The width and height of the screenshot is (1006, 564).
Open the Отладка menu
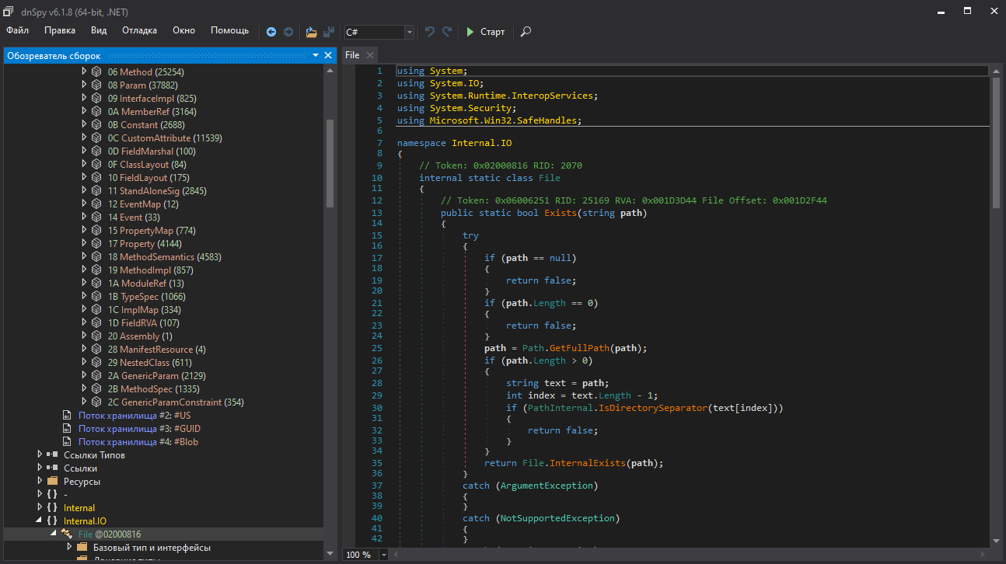[x=140, y=30]
